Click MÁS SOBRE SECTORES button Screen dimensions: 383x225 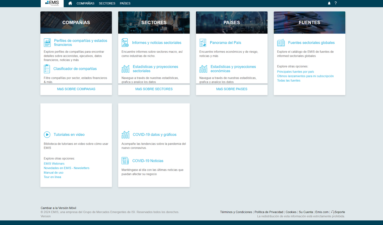pos(154,89)
